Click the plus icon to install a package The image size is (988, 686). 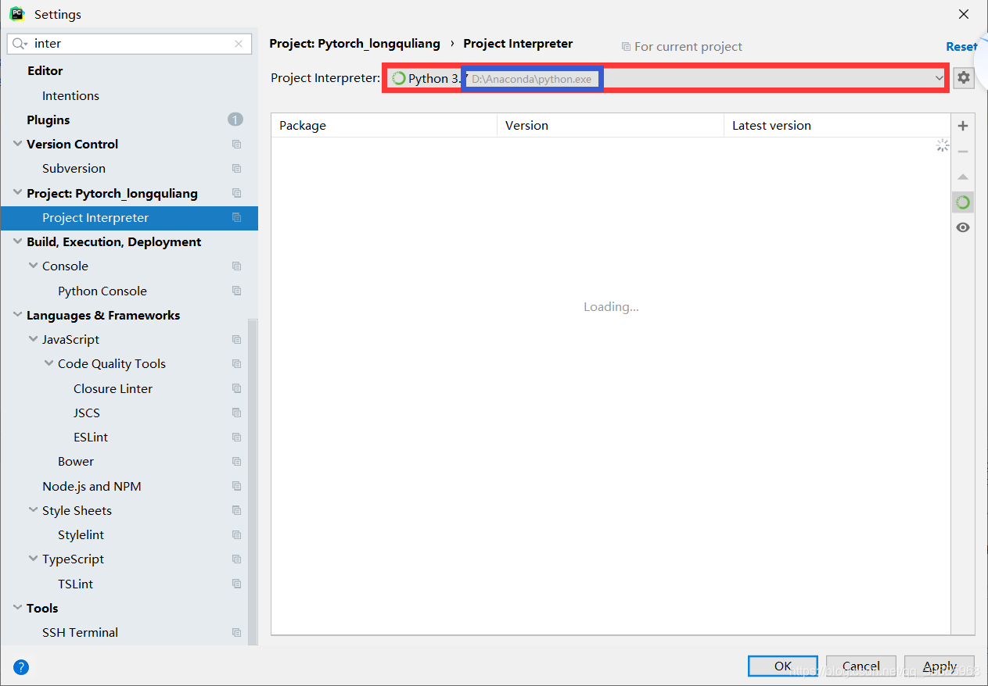click(963, 126)
